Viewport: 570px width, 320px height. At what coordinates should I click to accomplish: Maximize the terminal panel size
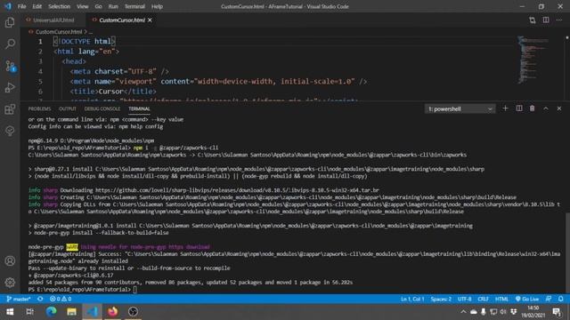546,108
